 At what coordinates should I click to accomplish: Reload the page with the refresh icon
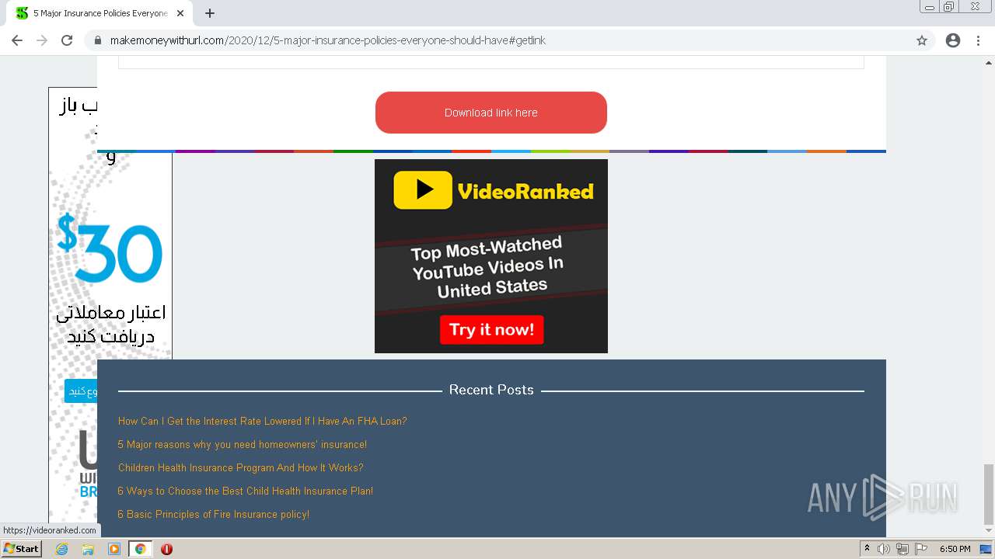coord(67,40)
